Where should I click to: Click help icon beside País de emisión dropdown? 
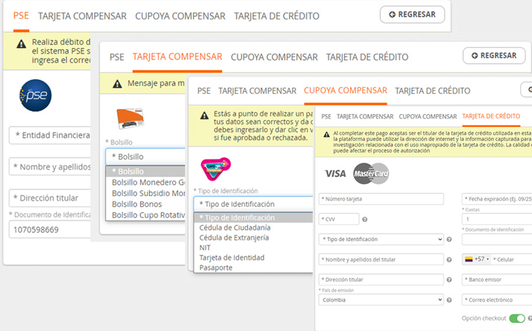click(x=449, y=300)
